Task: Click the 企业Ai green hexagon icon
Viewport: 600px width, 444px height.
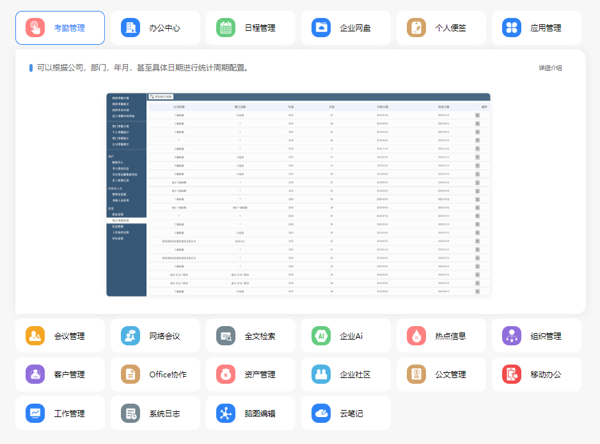Action: point(321,336)
